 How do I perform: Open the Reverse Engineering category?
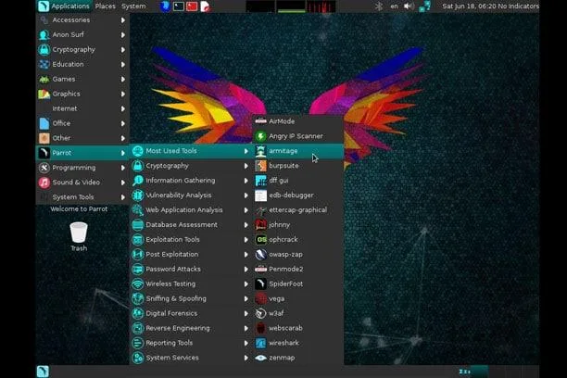[x=191, y=328]
